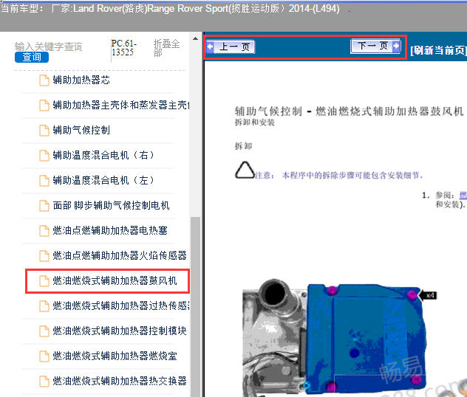This screenshot has height=397, width=467.
Task: Click document icon beside 辅助加热器芯
Action: coord(44,80)
